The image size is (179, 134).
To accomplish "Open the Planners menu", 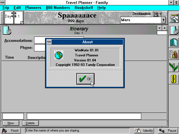I will 33,8.
